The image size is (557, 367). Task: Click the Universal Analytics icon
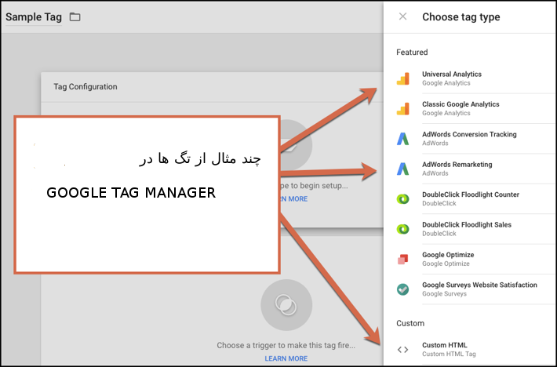click(x=402, y=78)
